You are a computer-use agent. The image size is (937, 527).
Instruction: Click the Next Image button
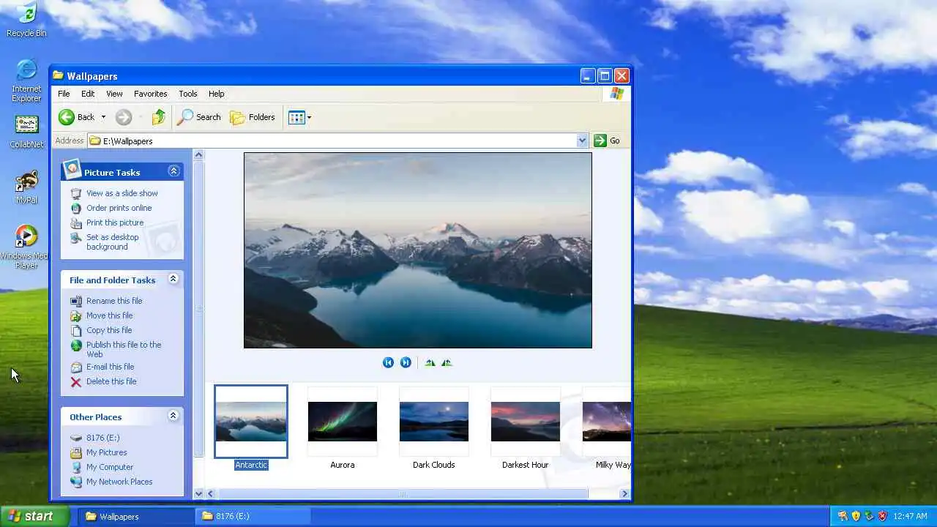tap(406, 362)
